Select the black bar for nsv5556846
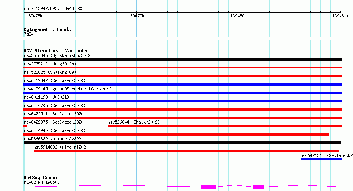 tap(182, 59)
